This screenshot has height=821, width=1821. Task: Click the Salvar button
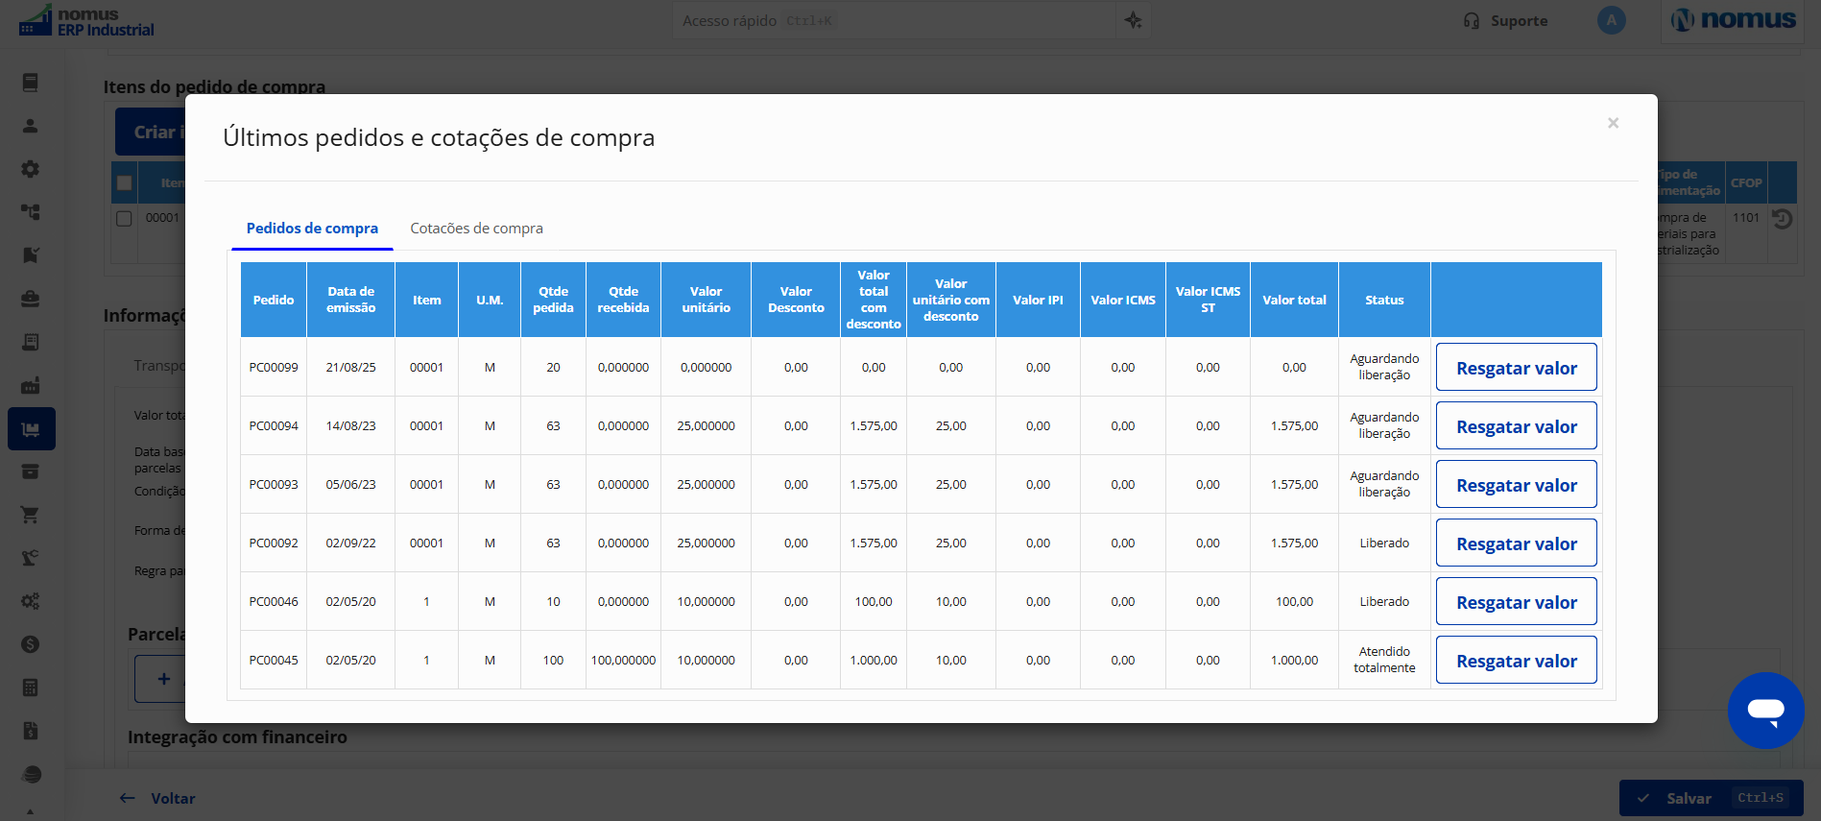pyautogui.click(x=1711, y=798)
